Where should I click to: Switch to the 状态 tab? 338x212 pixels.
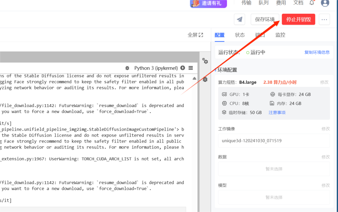[x=240, y=35]
